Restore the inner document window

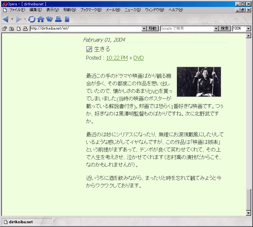(243, 10)
